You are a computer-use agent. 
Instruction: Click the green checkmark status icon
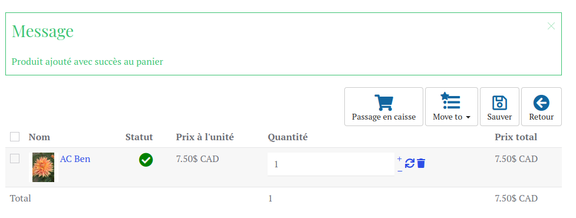click(146, 160)
